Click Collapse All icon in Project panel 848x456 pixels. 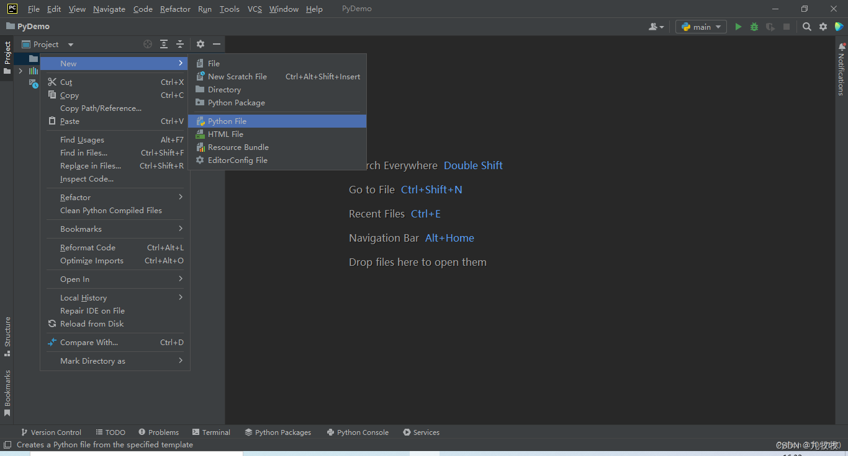180,44
